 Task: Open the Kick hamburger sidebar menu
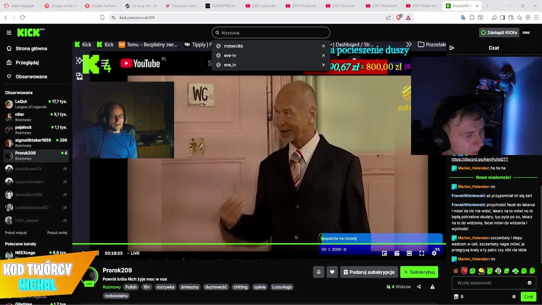point(9,33)
